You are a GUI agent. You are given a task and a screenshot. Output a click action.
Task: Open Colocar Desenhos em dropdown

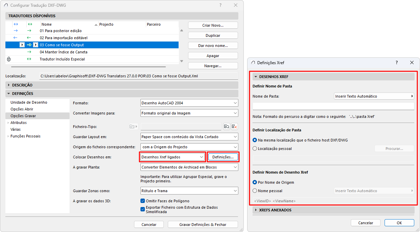click(173, 157)
